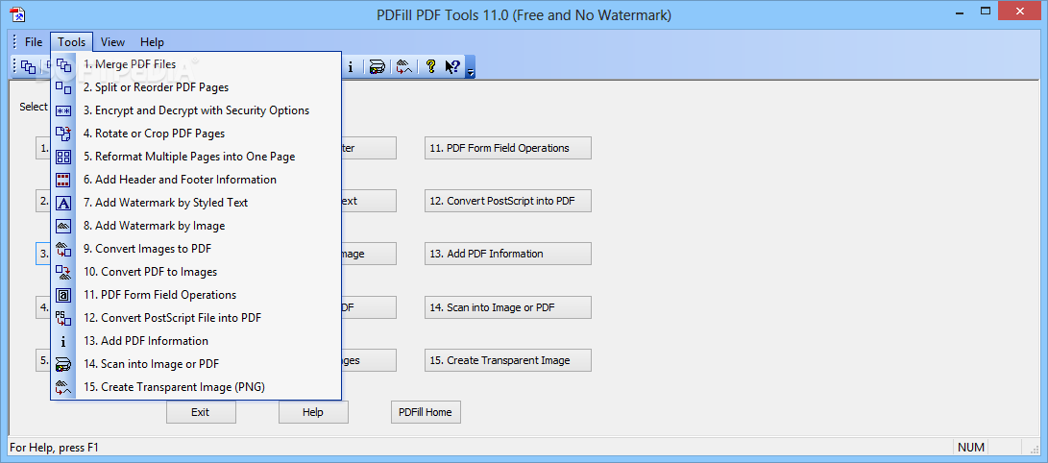The height and width of the screenshot is (463, 1048).
Task: Click the Scan into Image toolbar icon
Action: (x=377, y=66)
